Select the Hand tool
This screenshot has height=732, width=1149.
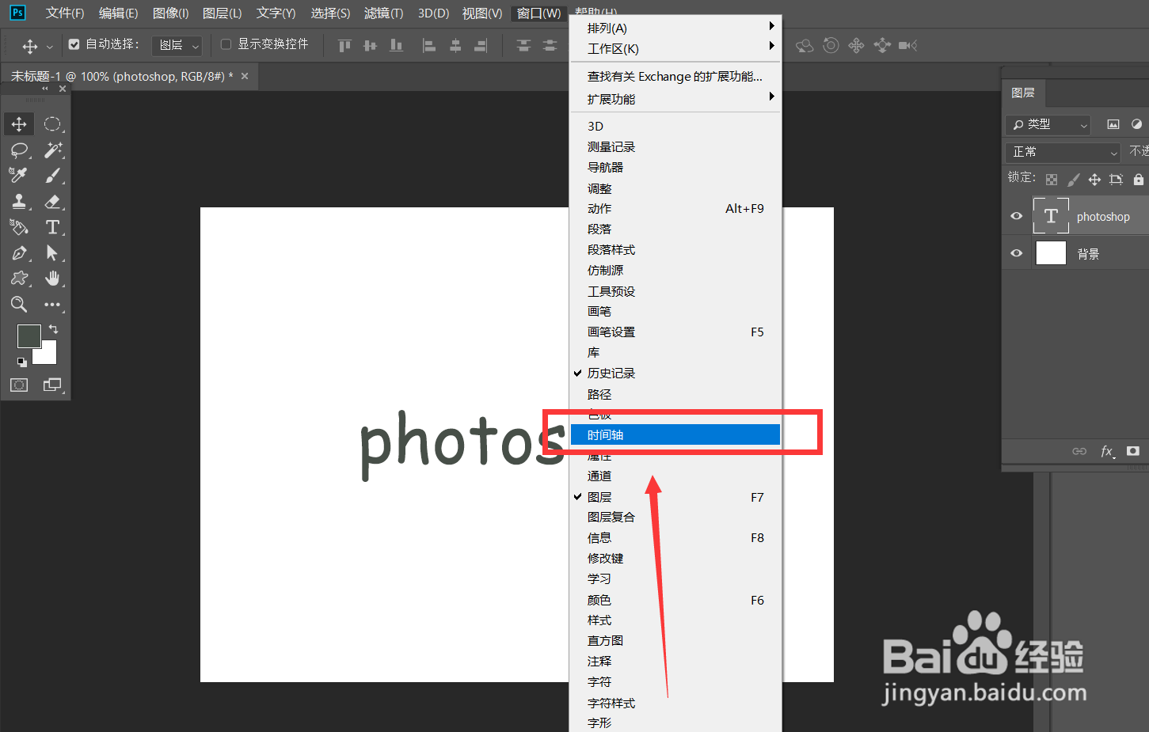(52, 279)
